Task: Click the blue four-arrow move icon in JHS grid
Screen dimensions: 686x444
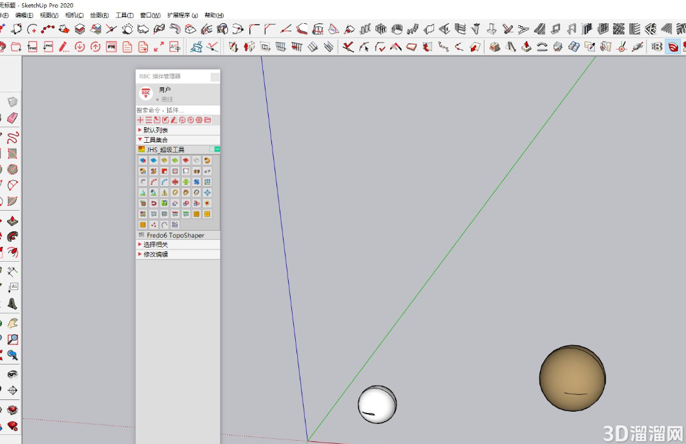Action: click(207, 193)
